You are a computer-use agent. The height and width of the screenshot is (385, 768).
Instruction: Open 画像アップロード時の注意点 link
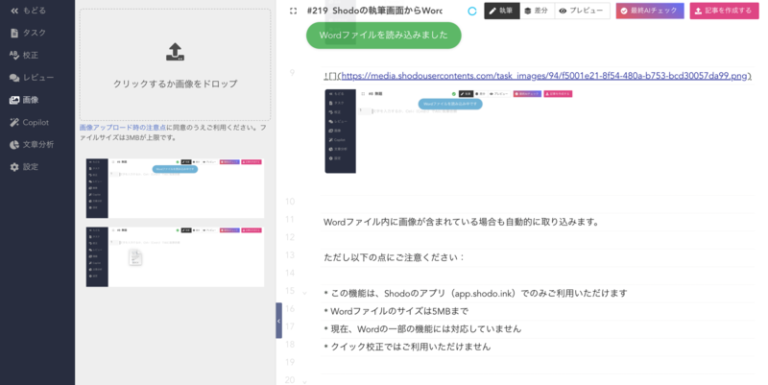pos(123,128)
